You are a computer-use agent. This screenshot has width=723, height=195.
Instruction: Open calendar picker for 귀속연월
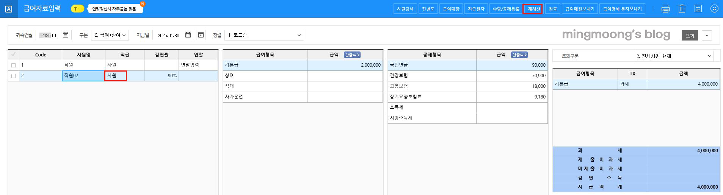(x=66, y=35)
